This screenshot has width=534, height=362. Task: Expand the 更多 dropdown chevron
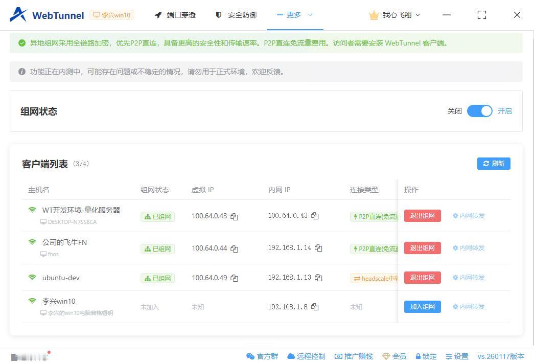[310, 15]
